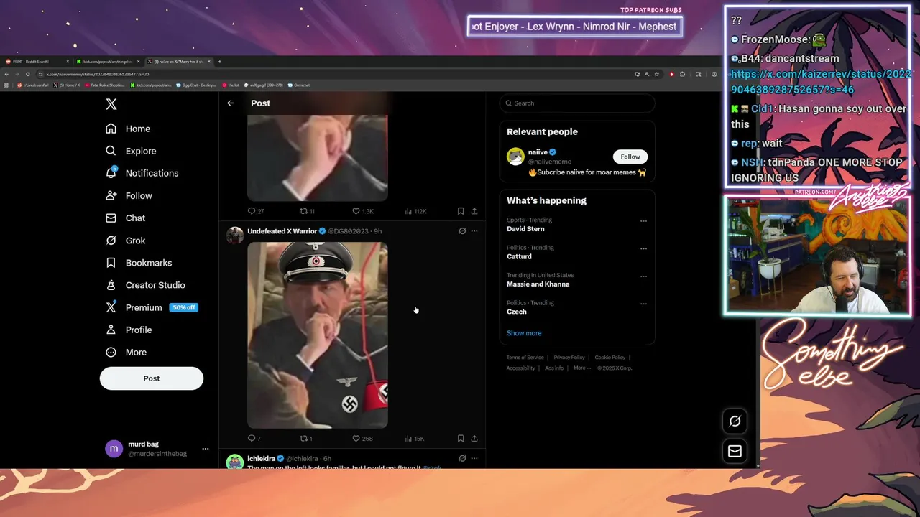Screen dimensions: 920x517
Task: Share the Undefeated X Warrior post
Action: pos(474,438)
